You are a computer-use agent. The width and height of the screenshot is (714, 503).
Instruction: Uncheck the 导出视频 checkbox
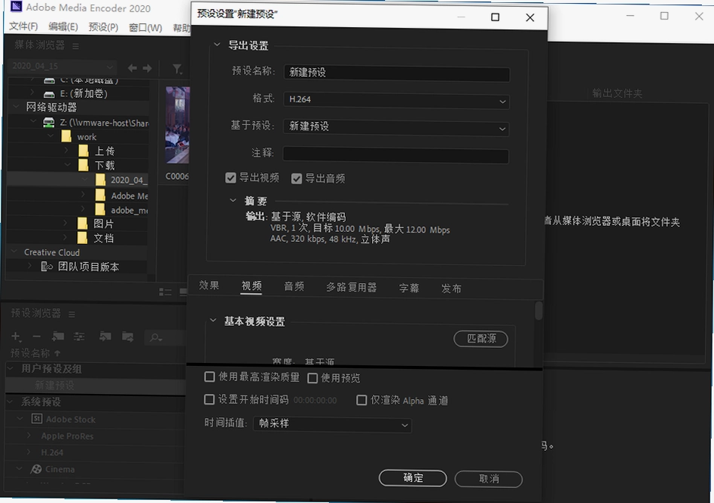click(x=231, y=178)
